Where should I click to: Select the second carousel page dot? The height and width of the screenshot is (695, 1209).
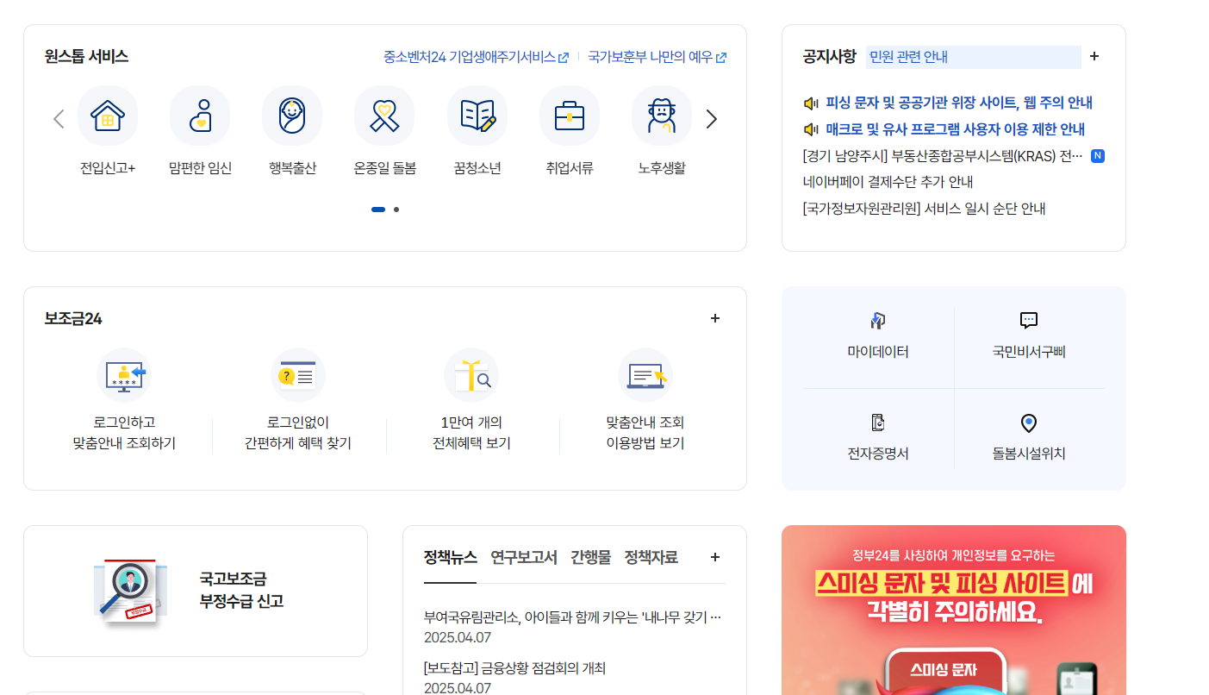396,210
